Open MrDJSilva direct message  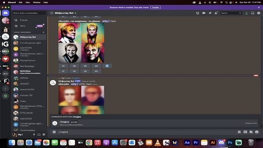tap(29, 72)
